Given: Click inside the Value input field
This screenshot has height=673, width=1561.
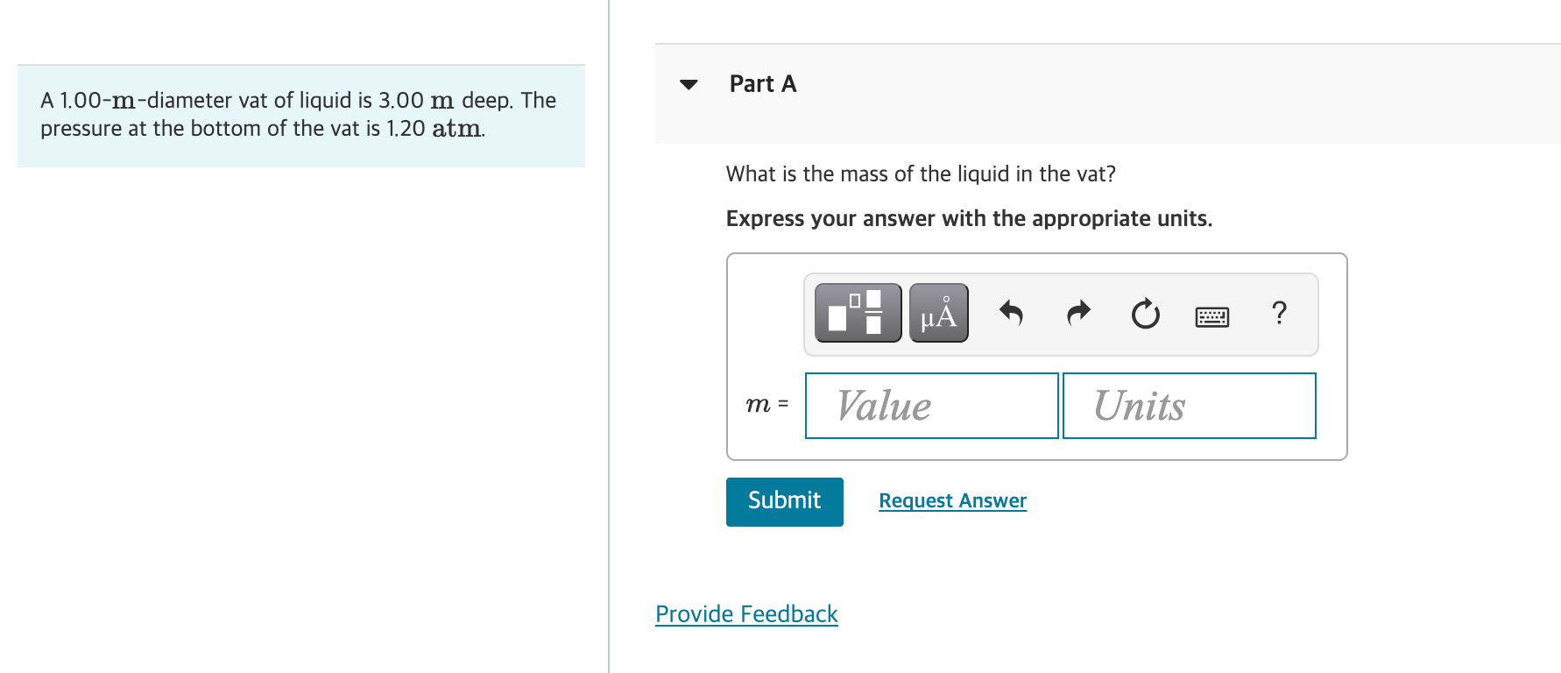Looking at the screenshot, I should [931, 405].
